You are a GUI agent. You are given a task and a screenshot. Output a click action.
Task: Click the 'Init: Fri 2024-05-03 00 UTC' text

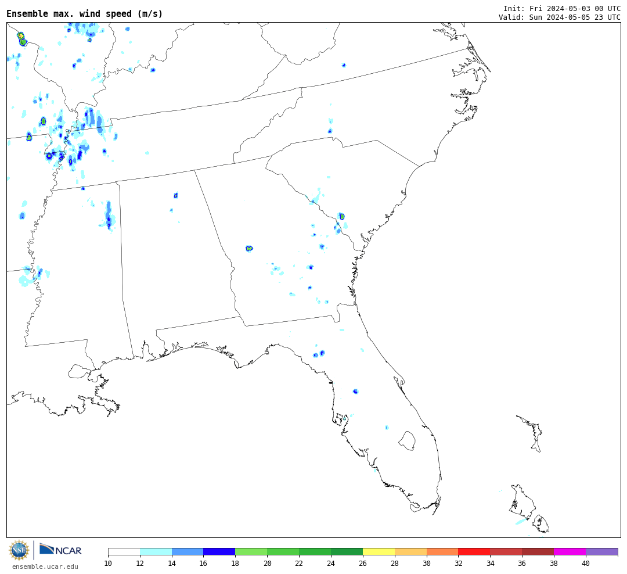(x=562, y=8)
